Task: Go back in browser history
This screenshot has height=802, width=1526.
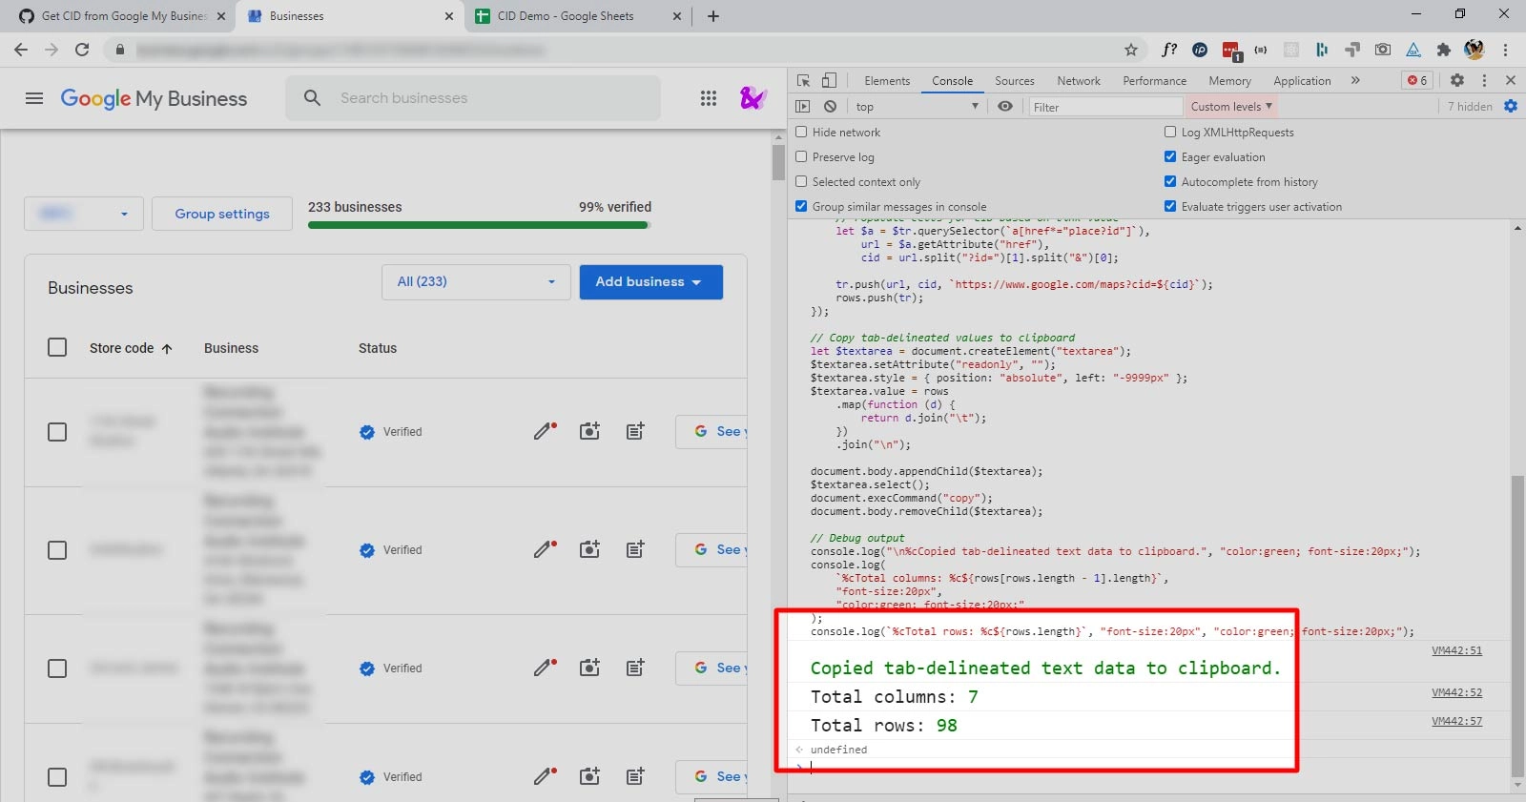Action: pos(21,50)
